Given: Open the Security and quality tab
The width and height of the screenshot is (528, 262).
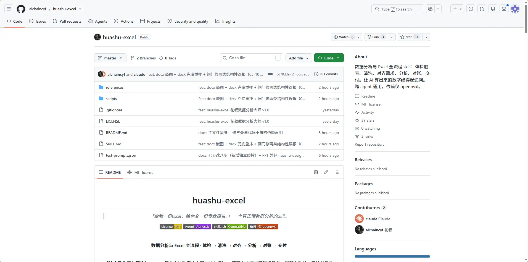Looking at the screenshot, I should [188, 21].
